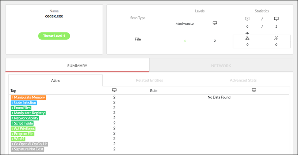Click the count 2 beside Signature Not Exist
The width and height of the screenshot is (298, 155).
(114, 149)
